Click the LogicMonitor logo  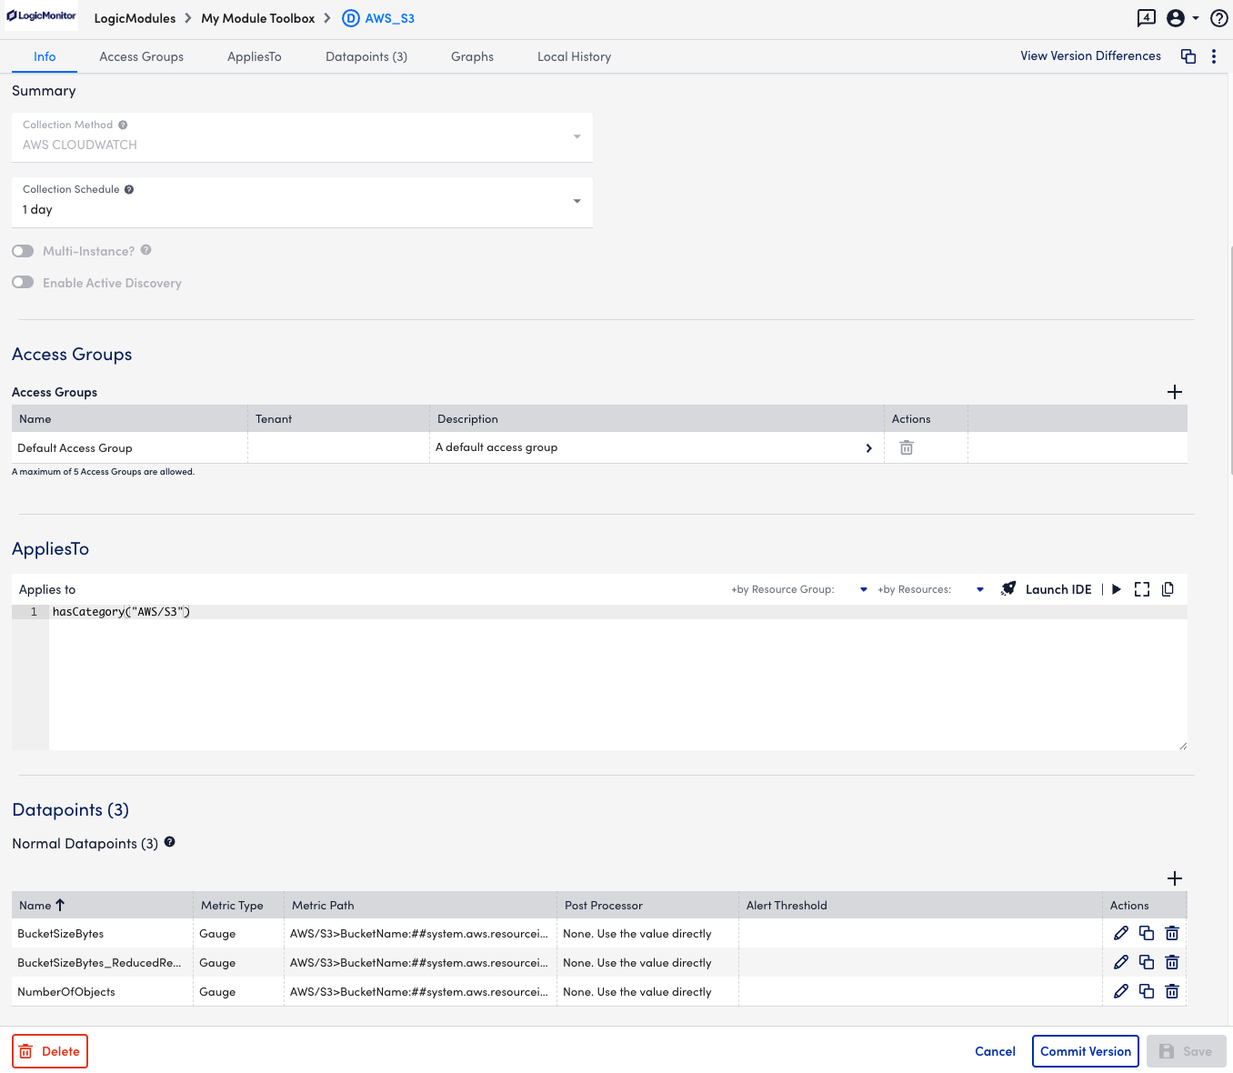click(42, 16)
